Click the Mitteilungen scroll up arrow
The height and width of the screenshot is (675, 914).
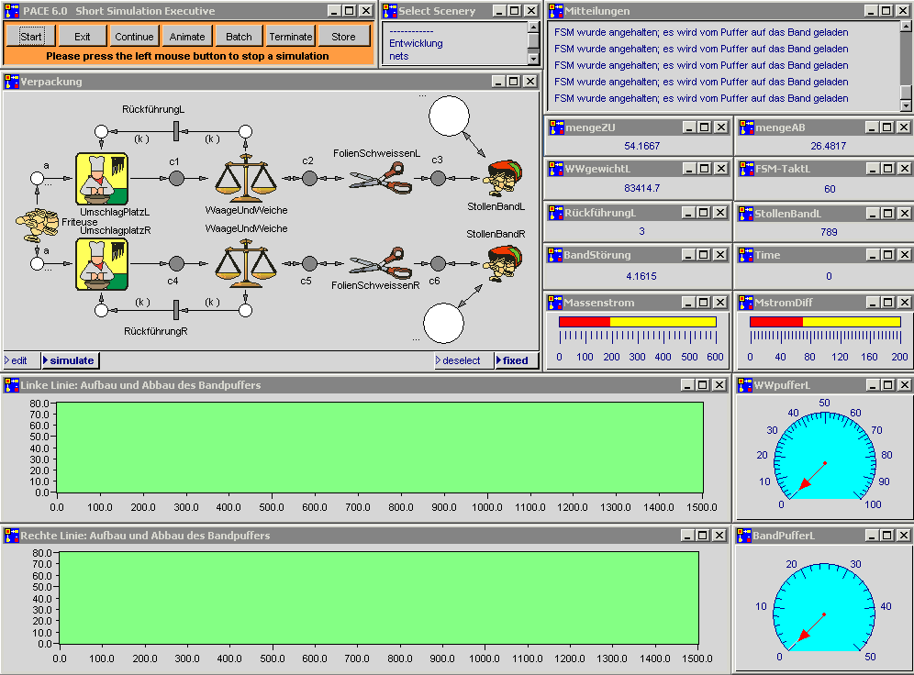tap(905, 27)
